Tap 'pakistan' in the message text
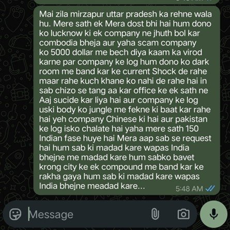 tap(191, 119)
